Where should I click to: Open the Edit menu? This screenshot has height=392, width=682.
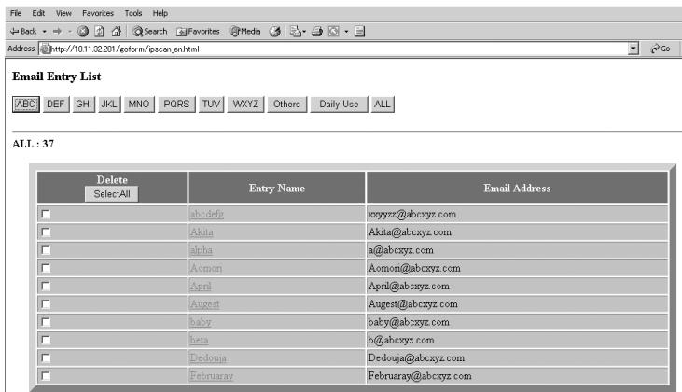click(x=38, y=13)
